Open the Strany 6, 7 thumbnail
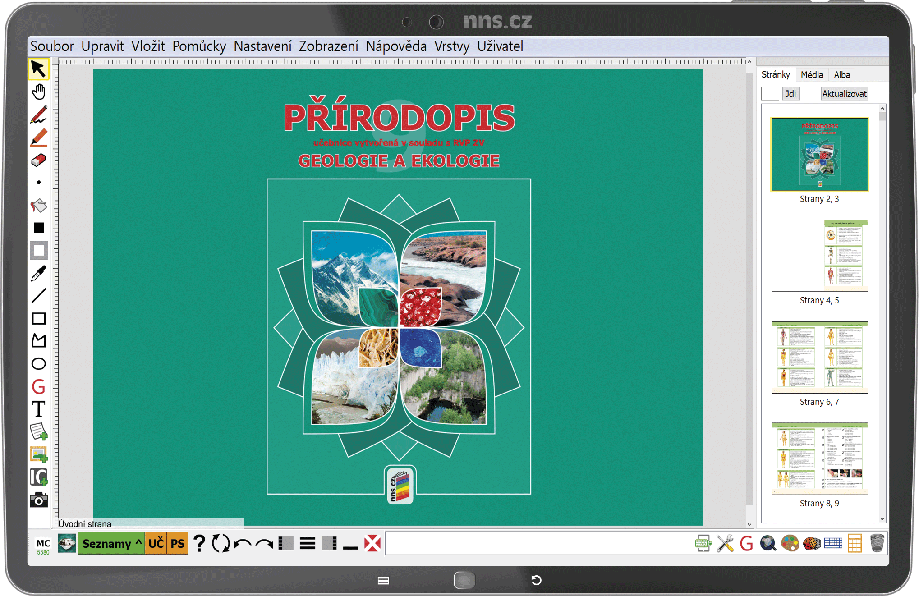919x596 pixels. (x=819, y=357)
